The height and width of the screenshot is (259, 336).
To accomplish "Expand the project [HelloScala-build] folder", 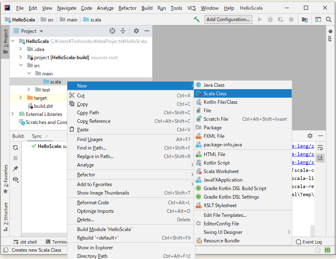I will (21, 57).
